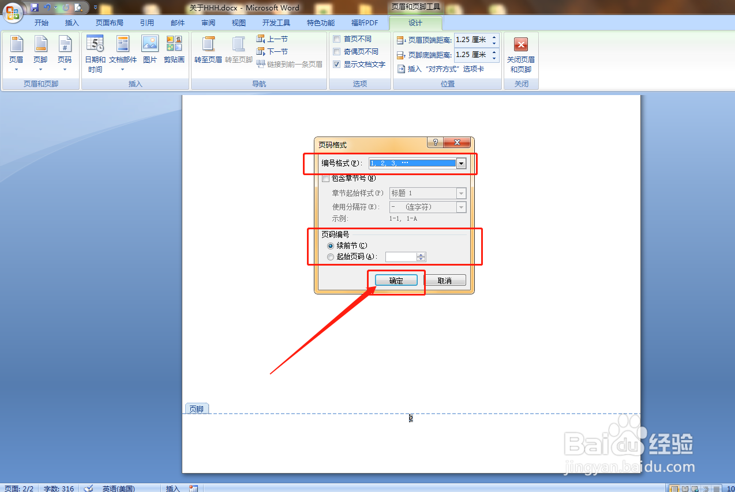Decrease 页脚底端距离 value
The image size is (735, 492).
(x=494, y=58)
